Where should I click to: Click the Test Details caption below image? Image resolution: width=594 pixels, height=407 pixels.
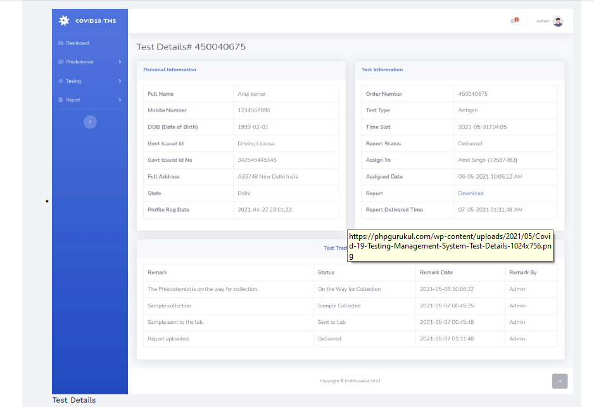74,400
